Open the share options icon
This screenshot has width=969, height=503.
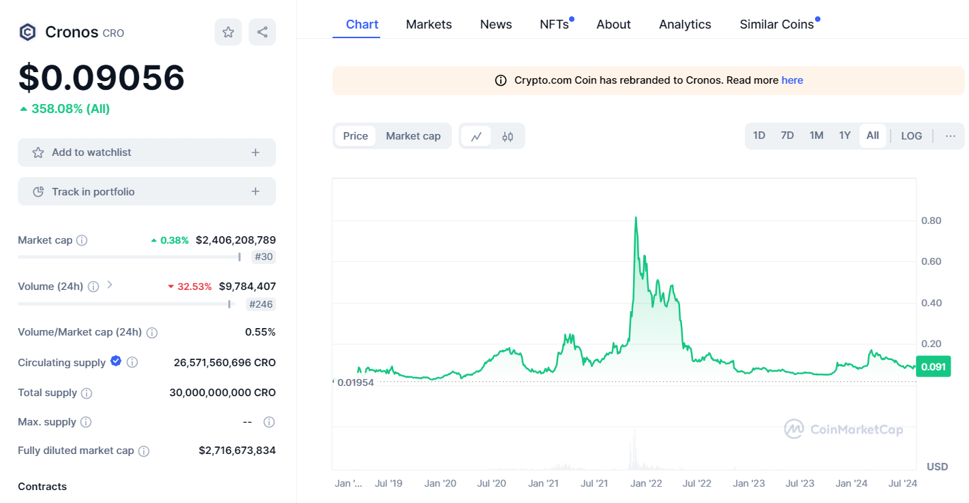pos(262,32)
